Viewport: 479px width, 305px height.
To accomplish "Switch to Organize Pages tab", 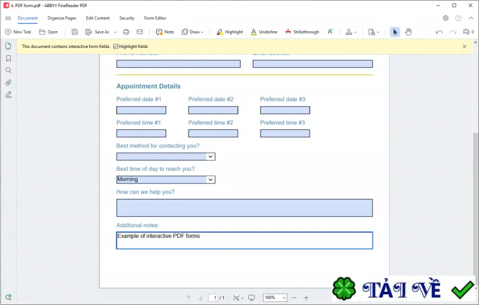I will (x=62, y=18).
